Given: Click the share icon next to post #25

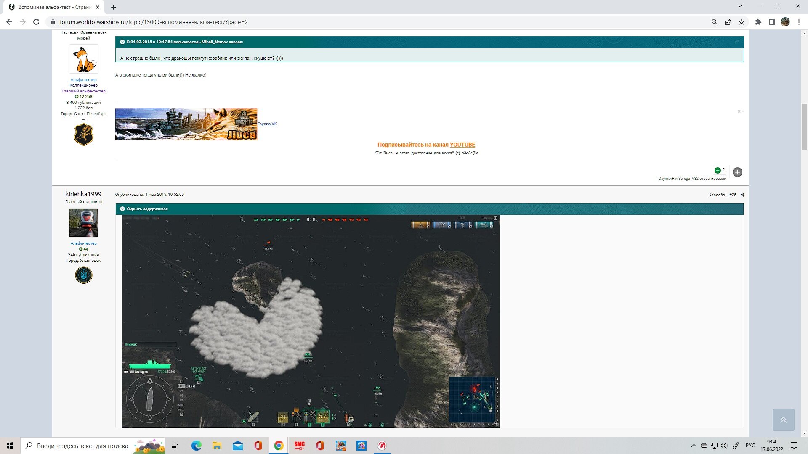Looking at the screenshot, I should click(x=742, y=195).
